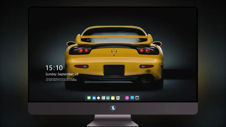Image resolution: width=226 pixels, height=127 pixels.
Task: Open the Clock app in dock
Action: click(x=99, y=98)
